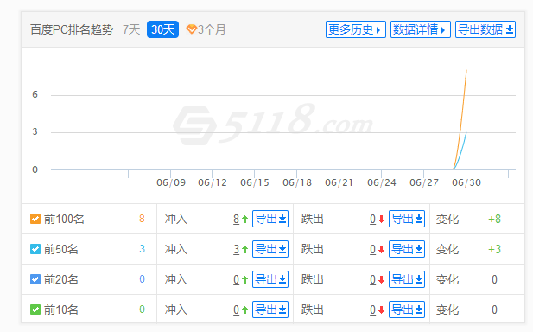Uncheck the 前20名 checkbox

[x=35, y=279]
